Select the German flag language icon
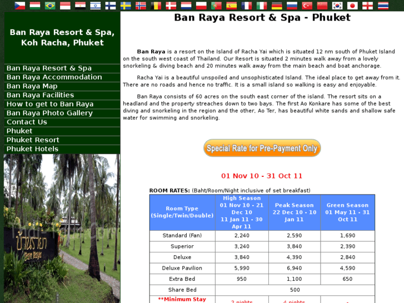 (277, 6)
